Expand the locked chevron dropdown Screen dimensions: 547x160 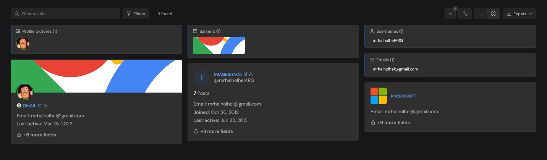tap(450, 14)
